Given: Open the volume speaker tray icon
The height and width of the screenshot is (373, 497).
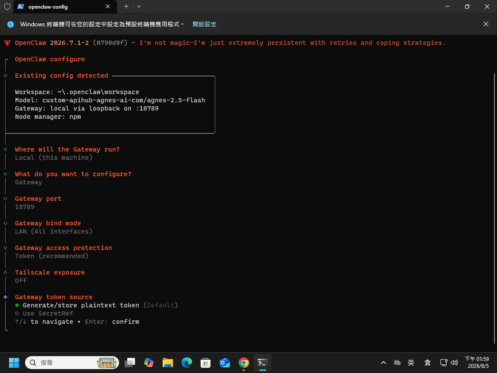Looking at the screenshot, I should [x=454, y=363].
